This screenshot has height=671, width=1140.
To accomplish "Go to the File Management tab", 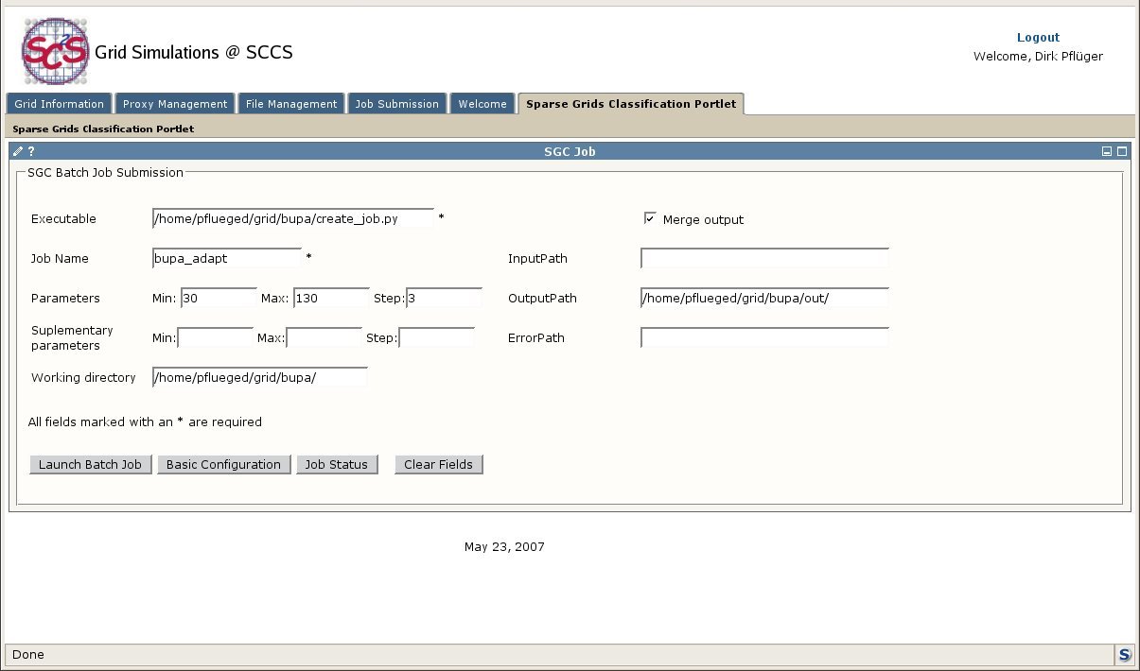I will 290,104.
